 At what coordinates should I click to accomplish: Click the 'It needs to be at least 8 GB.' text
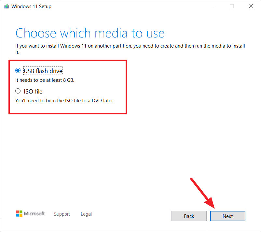point(45,80)
